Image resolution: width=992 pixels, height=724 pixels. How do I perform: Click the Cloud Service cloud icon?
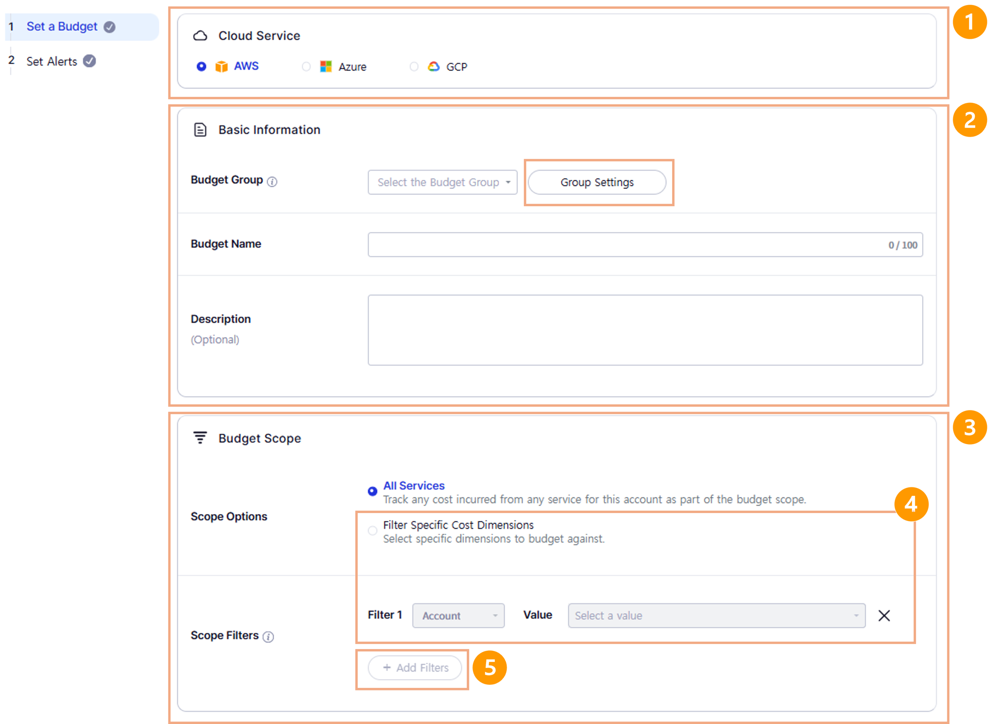pyautogui.click(x=200, y=36)
